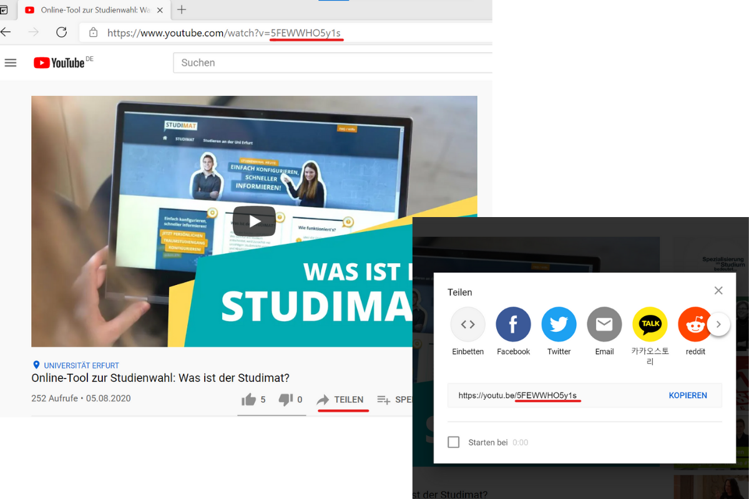Click the TEILEN share button

click(x=340, y=400)
